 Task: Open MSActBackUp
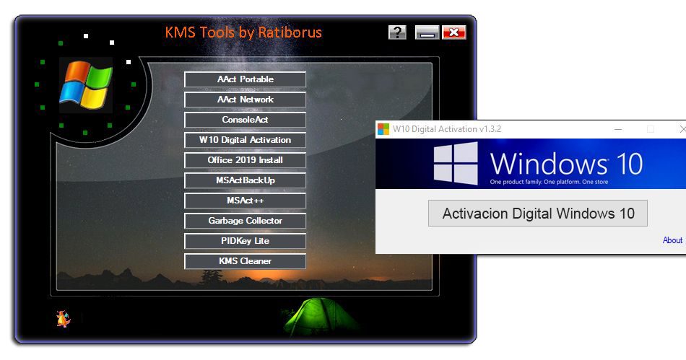pos(245,180)
